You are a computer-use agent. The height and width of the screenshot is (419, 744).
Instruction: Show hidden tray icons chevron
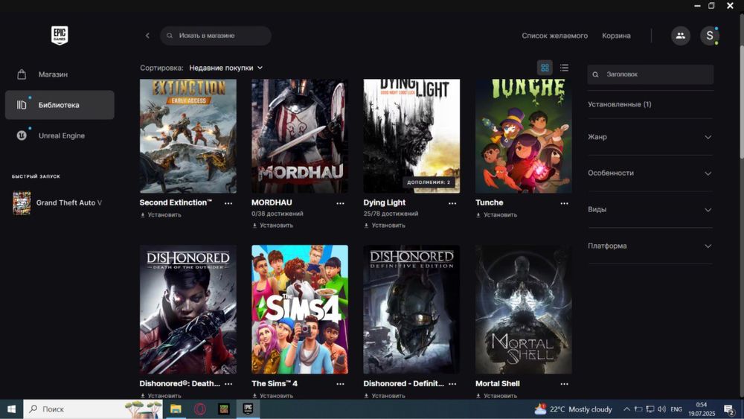[x=626, y=409]
